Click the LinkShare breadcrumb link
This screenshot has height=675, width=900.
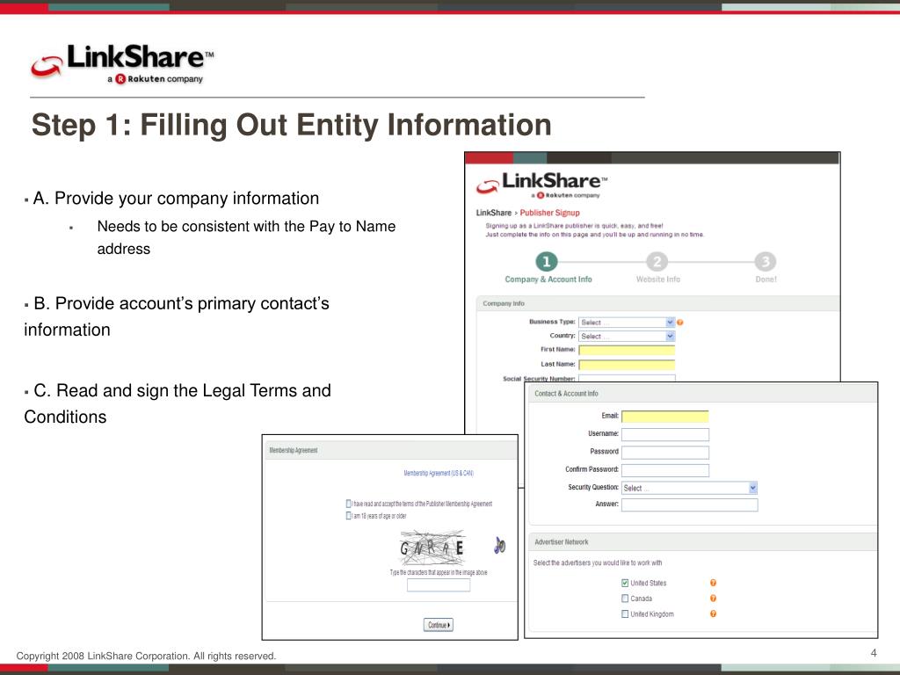(x=494, y=213)
